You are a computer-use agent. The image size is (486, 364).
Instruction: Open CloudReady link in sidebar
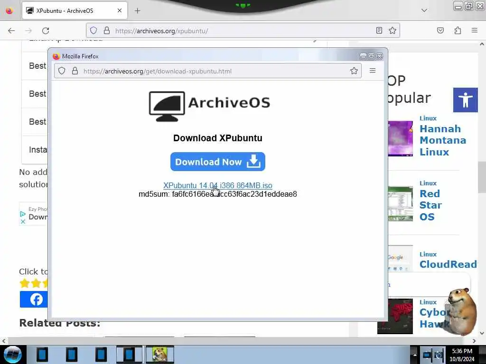(x=448, y=264)
